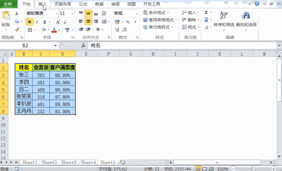282x171 pixels.
Task: Click the Insert cells button
Action: tap(190, 13)
